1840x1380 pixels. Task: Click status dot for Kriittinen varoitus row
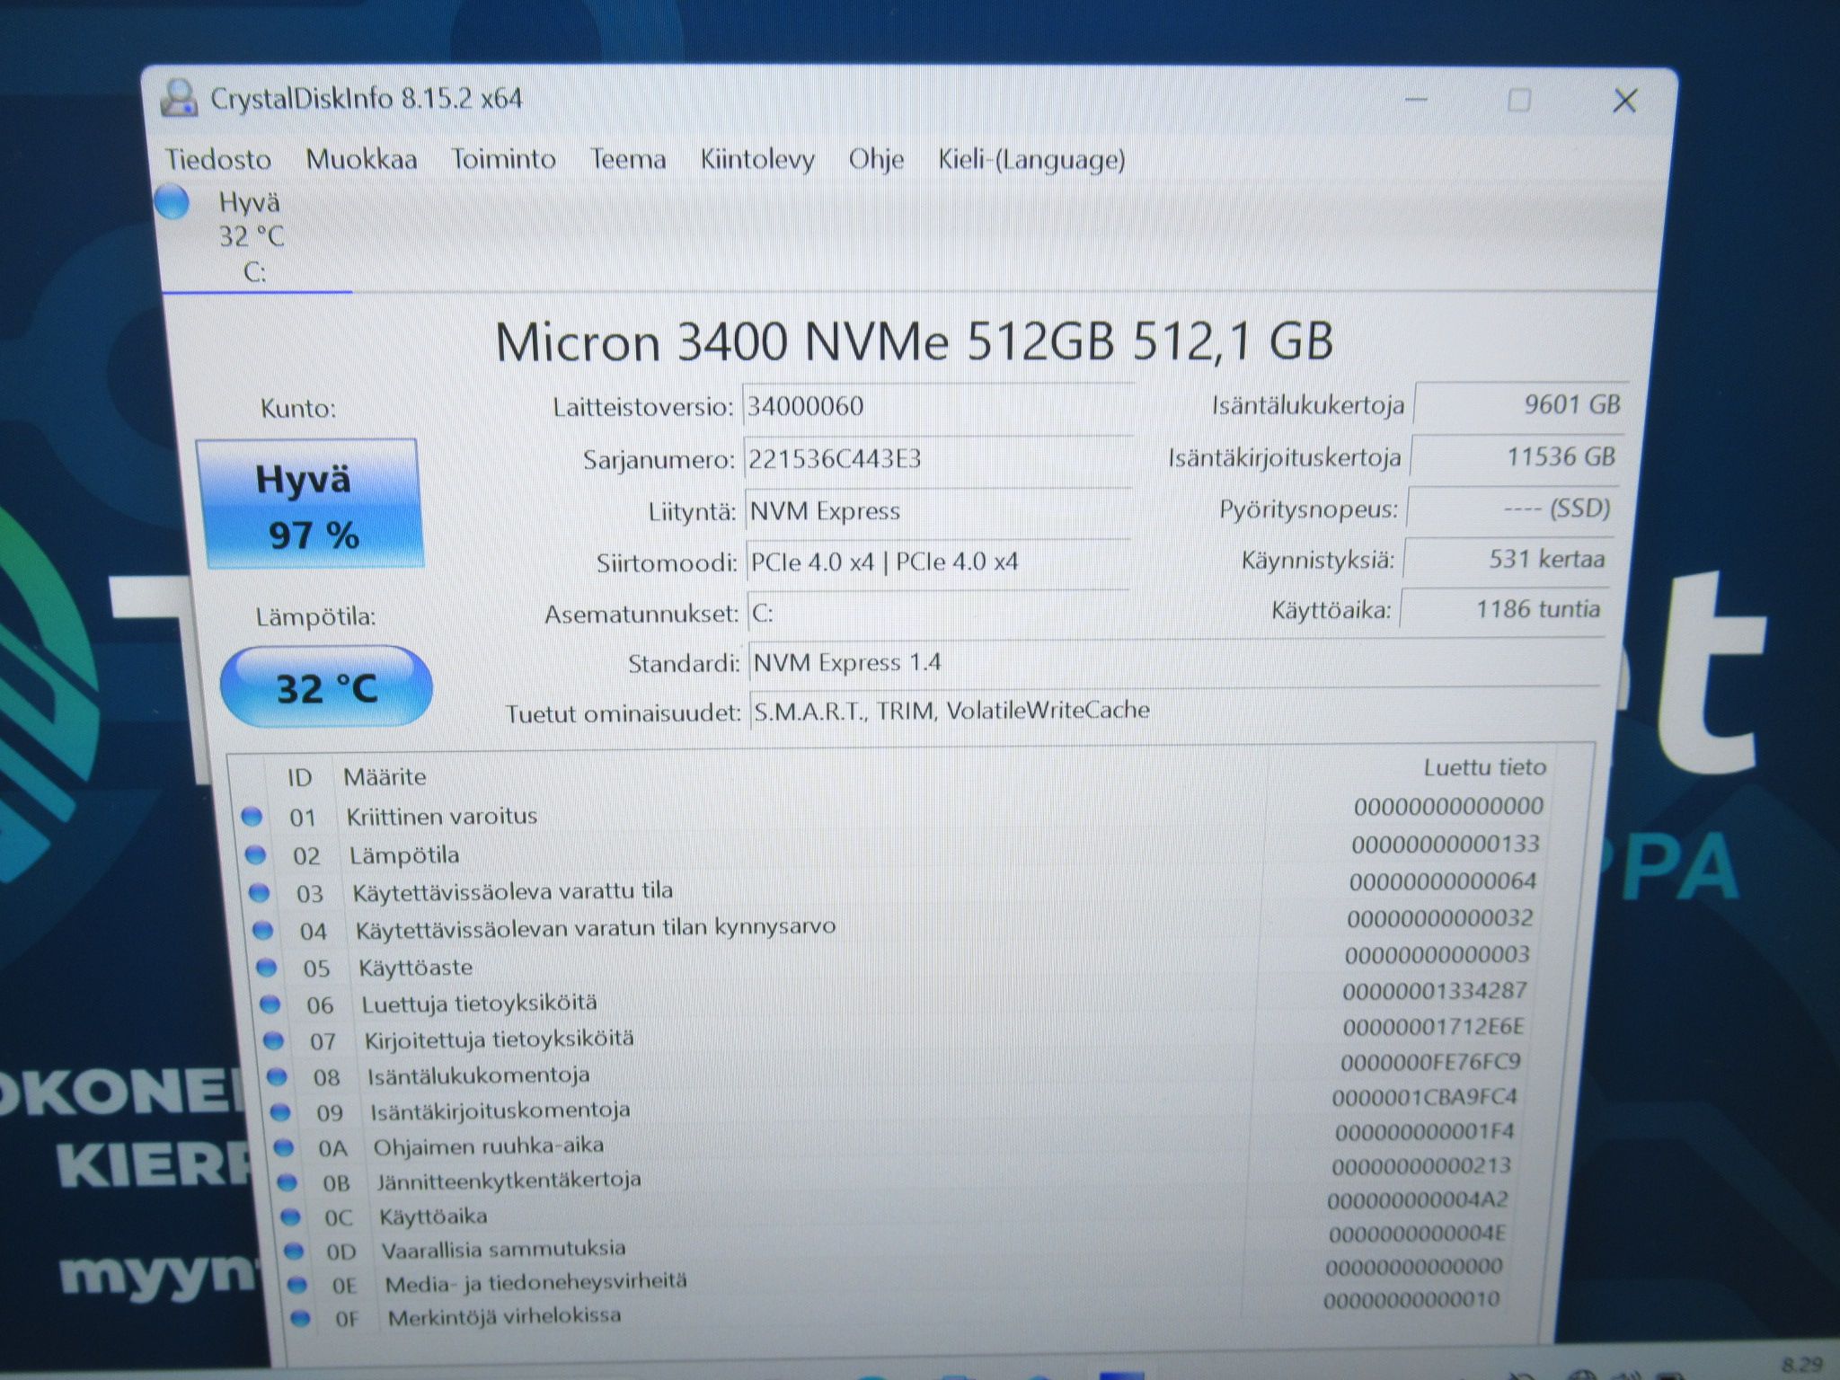pyautogui.click(x=252, y=817)
